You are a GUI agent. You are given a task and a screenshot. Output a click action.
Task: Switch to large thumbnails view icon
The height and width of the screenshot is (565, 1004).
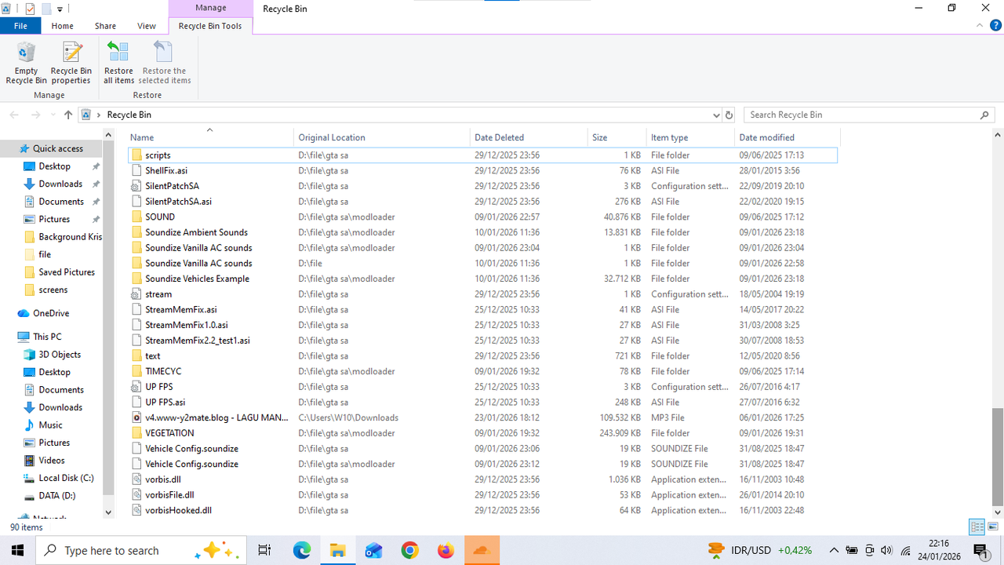993,527
